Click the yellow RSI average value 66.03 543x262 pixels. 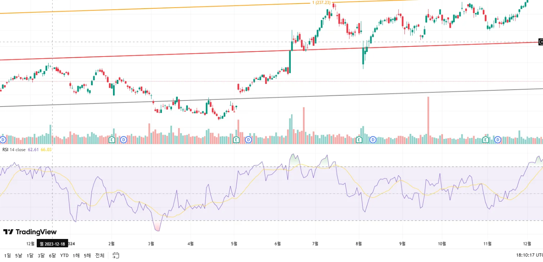point(46,149)
